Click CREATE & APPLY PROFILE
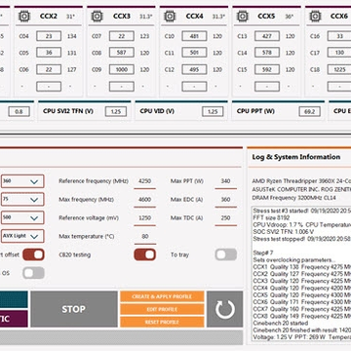Viewport: 351px width, 351px height. 162,296
